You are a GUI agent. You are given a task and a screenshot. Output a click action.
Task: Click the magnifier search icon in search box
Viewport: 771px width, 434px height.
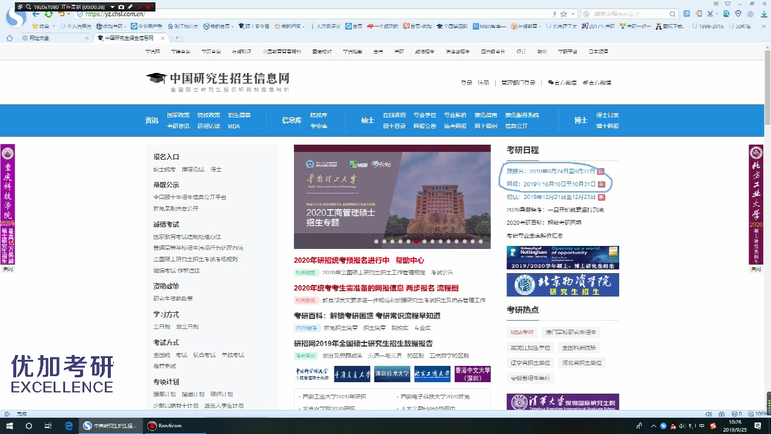coord(673,14)
